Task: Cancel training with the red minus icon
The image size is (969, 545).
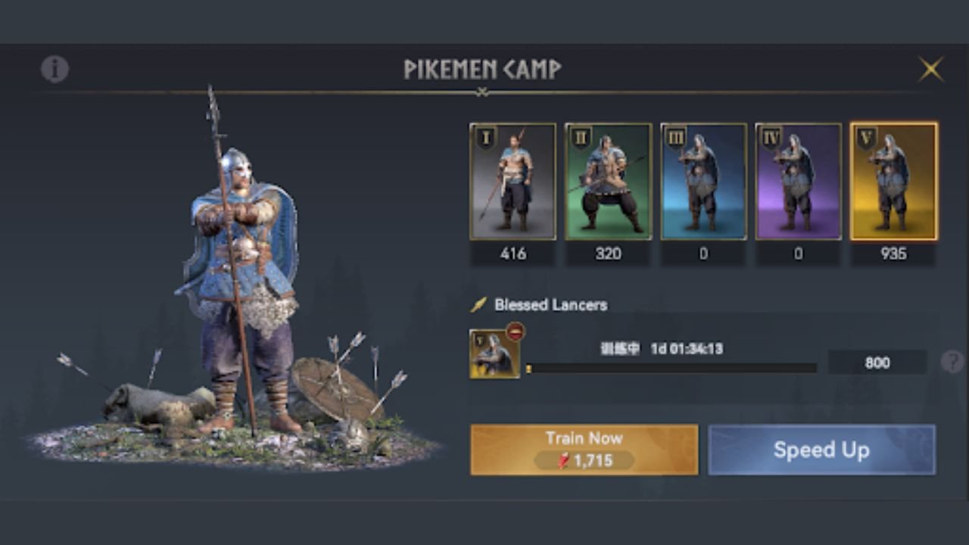Action: pyautogui.click(x=516, y=332)
